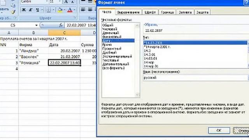Image resolution: width=249 pixels, height=140 pixels.
Task: Choose the *14.03.2001 date type
Action: tap(195, 43)
